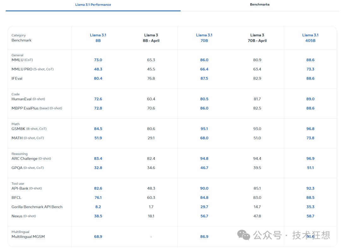Click MMLU PRO score 73.3 for 405B
Image resolution: width=341 pixels, height=249 pixels.
(310, 69)
